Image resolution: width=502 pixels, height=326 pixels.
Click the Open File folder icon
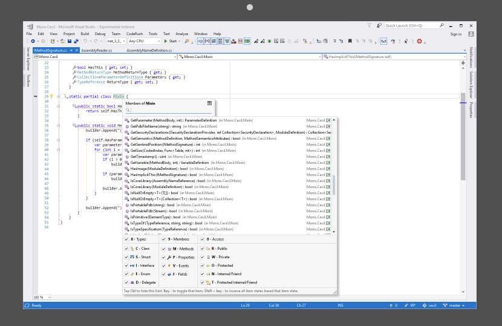(63, 41)
